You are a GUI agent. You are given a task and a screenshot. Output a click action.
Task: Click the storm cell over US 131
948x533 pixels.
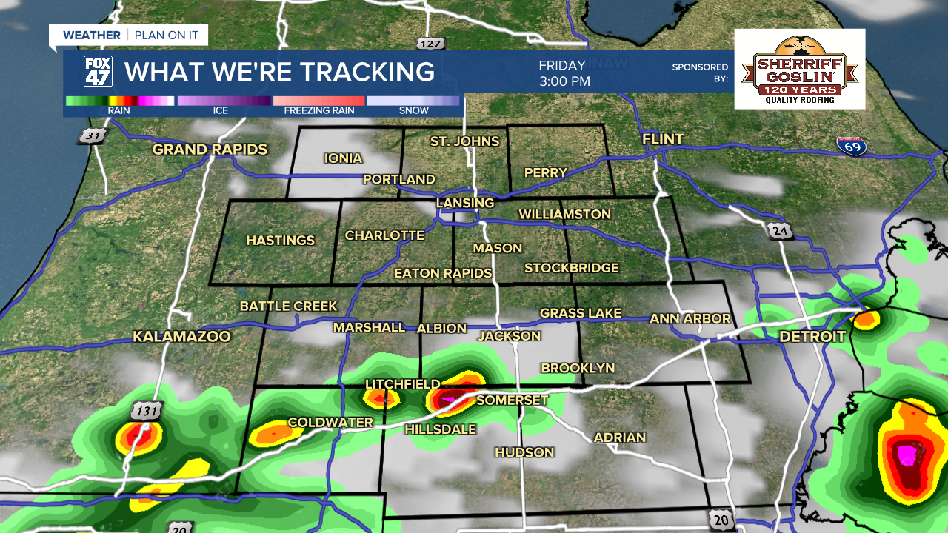[x=139, y=438]
